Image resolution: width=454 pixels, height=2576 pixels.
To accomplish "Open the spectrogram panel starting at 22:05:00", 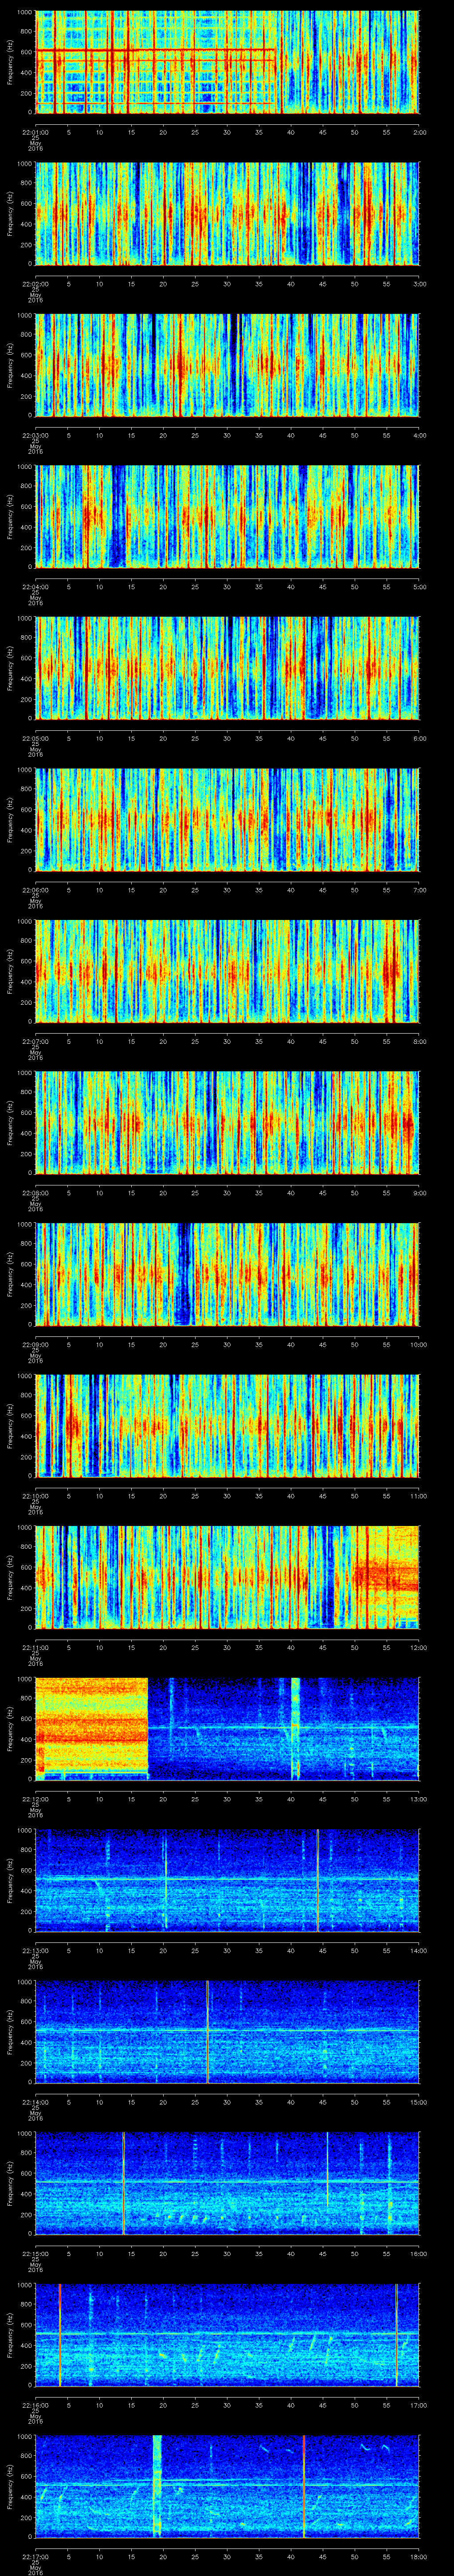I will (x=227, y=668).
